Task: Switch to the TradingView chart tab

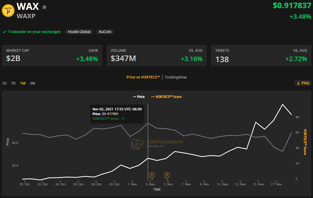Action: (176, 77)
